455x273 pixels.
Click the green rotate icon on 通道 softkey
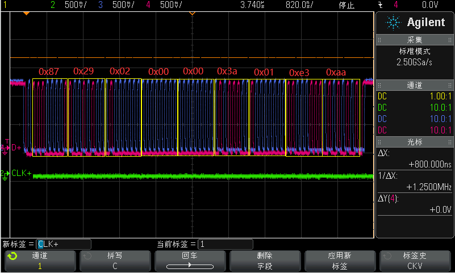point(12,256)
